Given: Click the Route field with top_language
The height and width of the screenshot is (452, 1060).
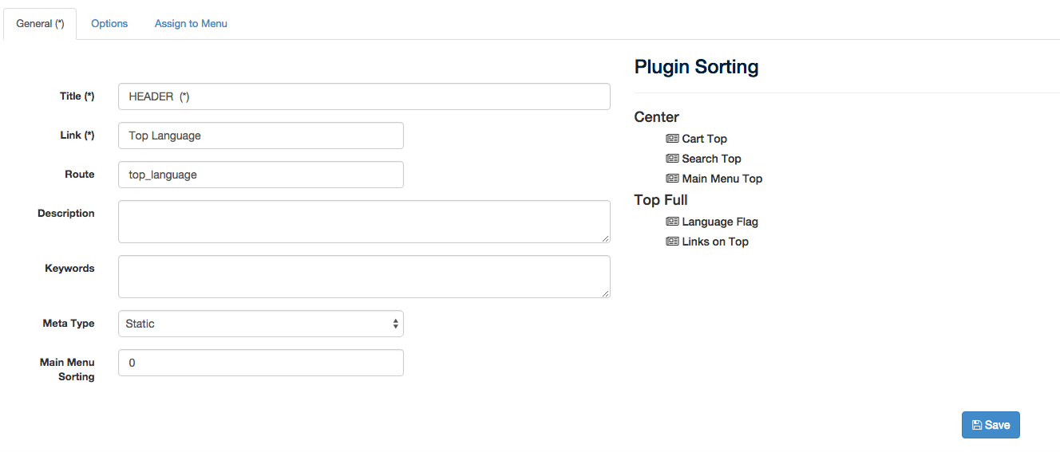Looking at the screenshot, I should coord(261,175).
